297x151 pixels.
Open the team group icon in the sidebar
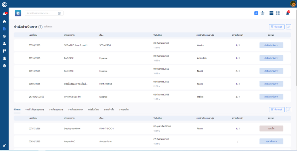[x=4, y=58]
